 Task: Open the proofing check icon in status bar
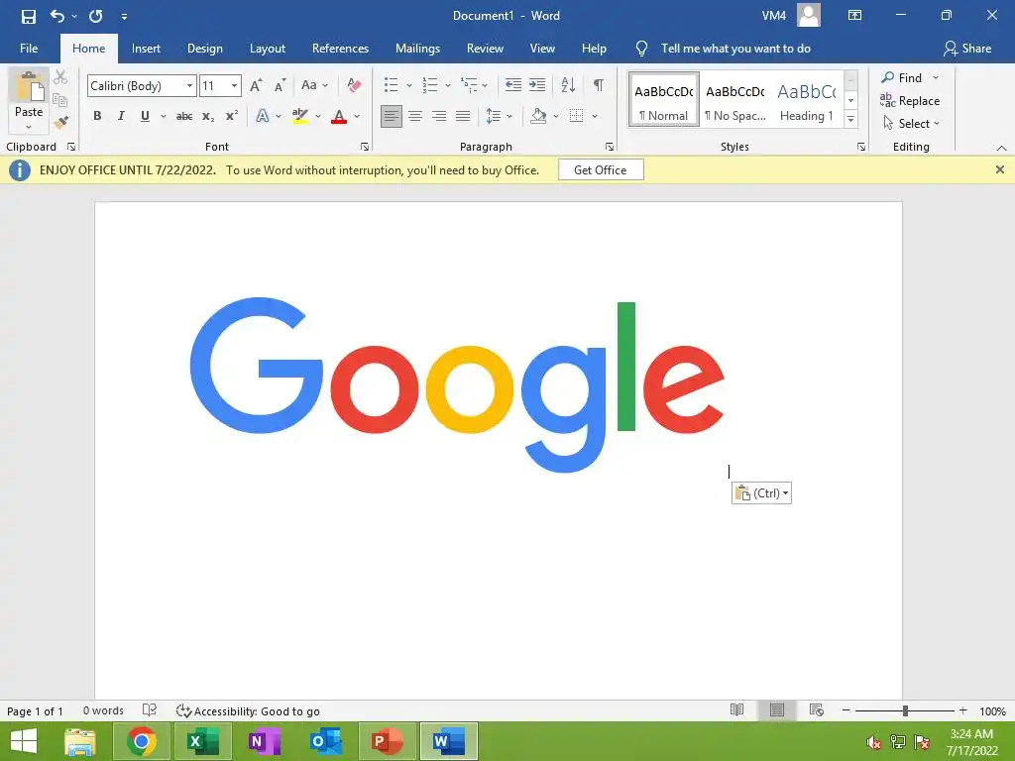[x=150, y=710]
